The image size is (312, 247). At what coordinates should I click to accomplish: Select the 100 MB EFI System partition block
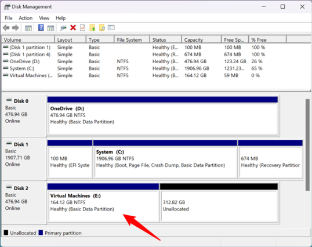[70, 159]
